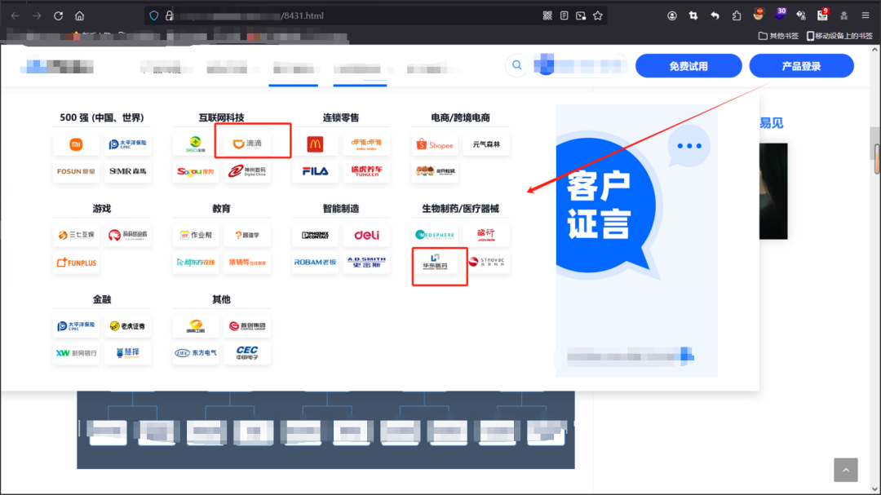Click the 慧择 logo
881x495 pixels.
(127, 353)
